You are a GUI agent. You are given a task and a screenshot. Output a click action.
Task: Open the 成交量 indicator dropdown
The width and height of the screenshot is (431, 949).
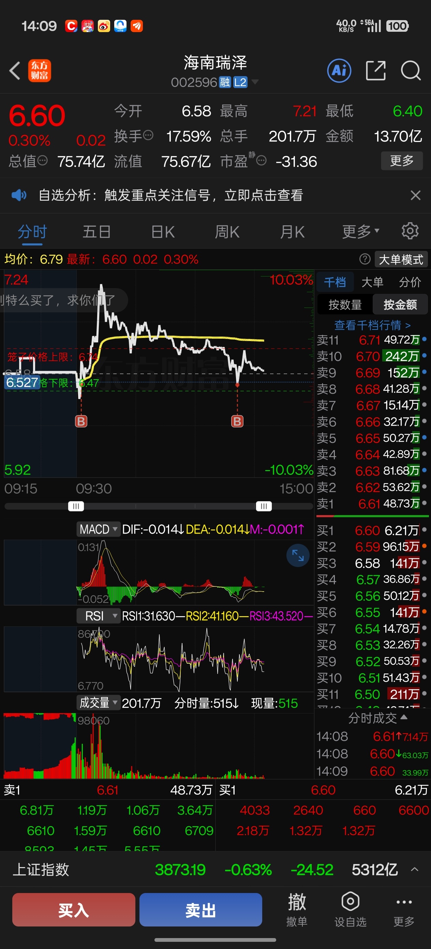pyautogui.click(x=98, y=703)
